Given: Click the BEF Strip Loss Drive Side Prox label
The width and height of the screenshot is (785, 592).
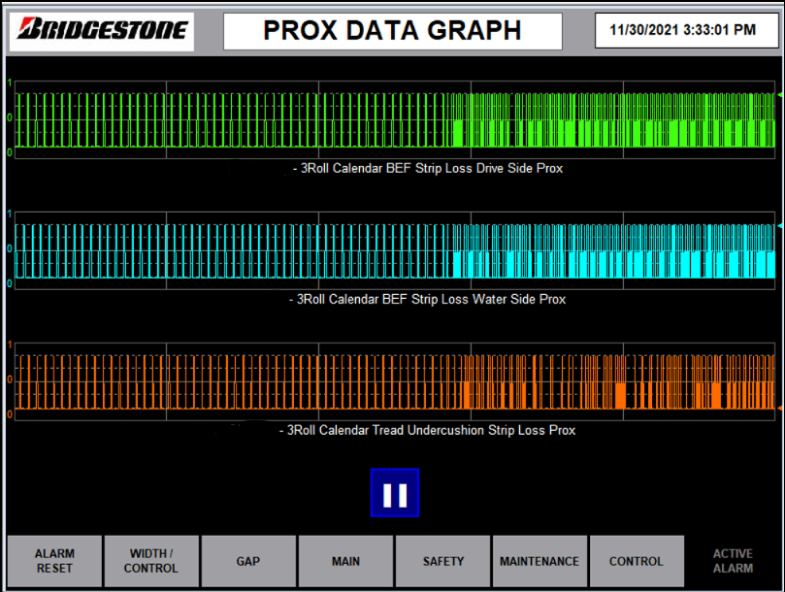Looking at the screenshot, I should point(428,168).
